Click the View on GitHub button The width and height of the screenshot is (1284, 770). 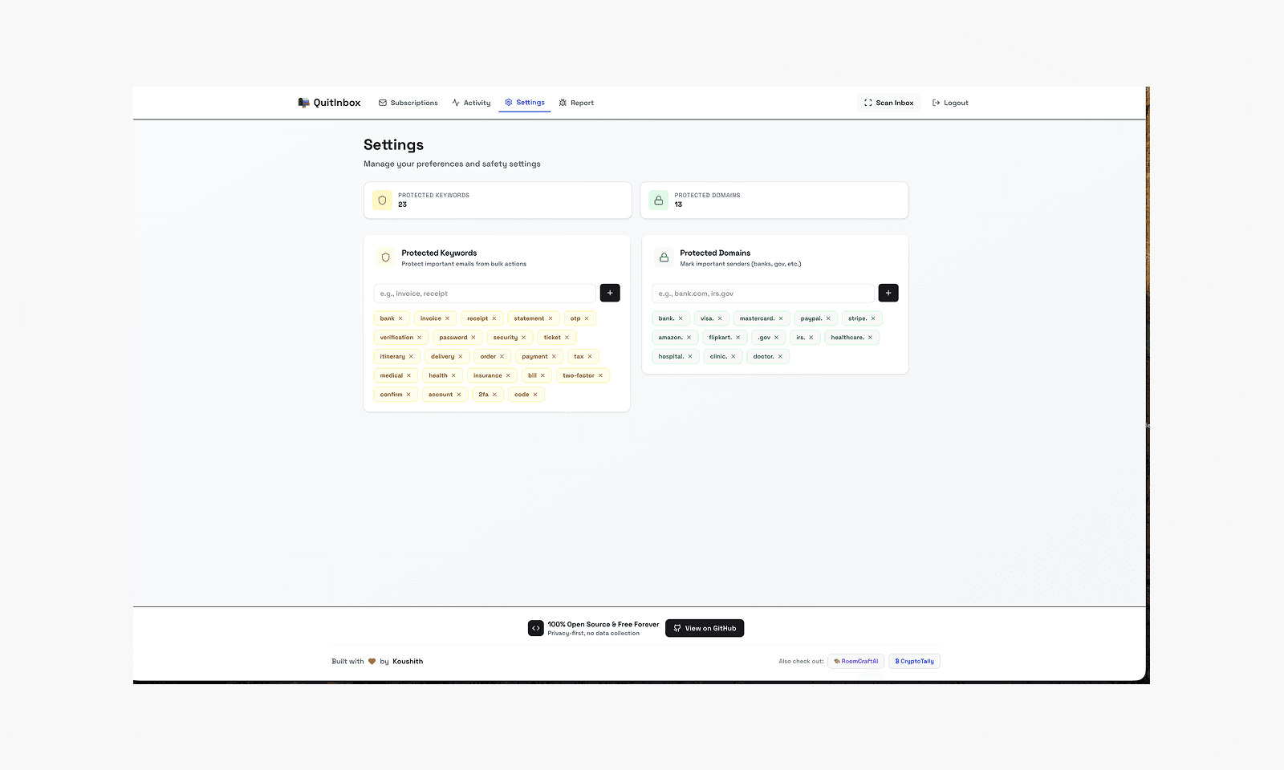click(x=705, y=628)
